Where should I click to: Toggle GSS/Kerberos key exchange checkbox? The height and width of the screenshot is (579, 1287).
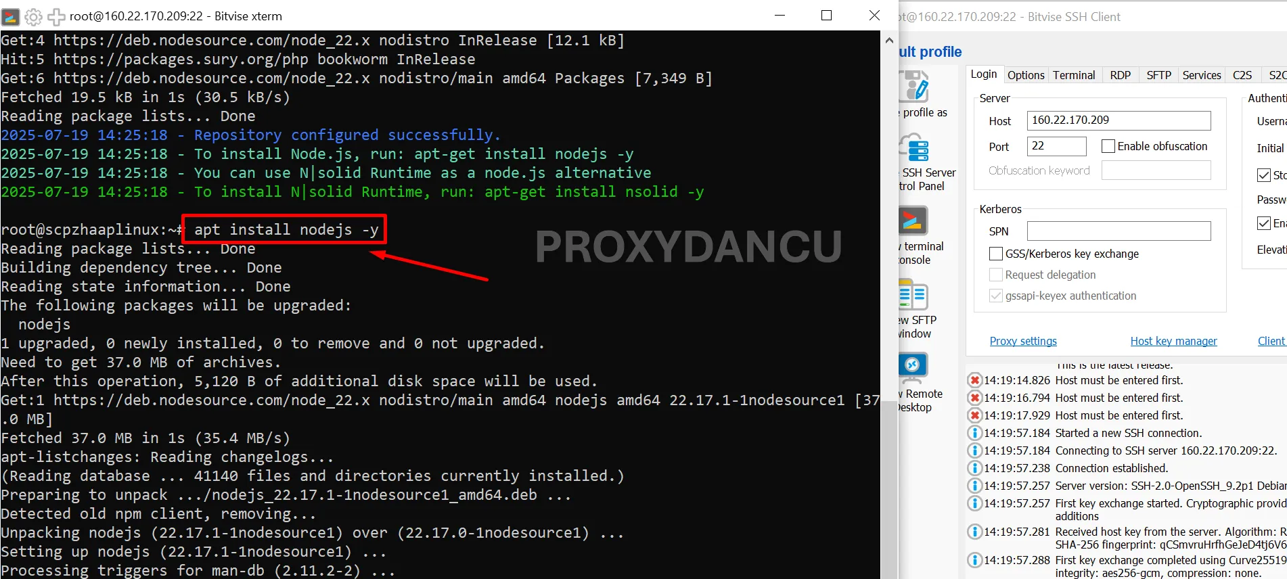point(996,254)
